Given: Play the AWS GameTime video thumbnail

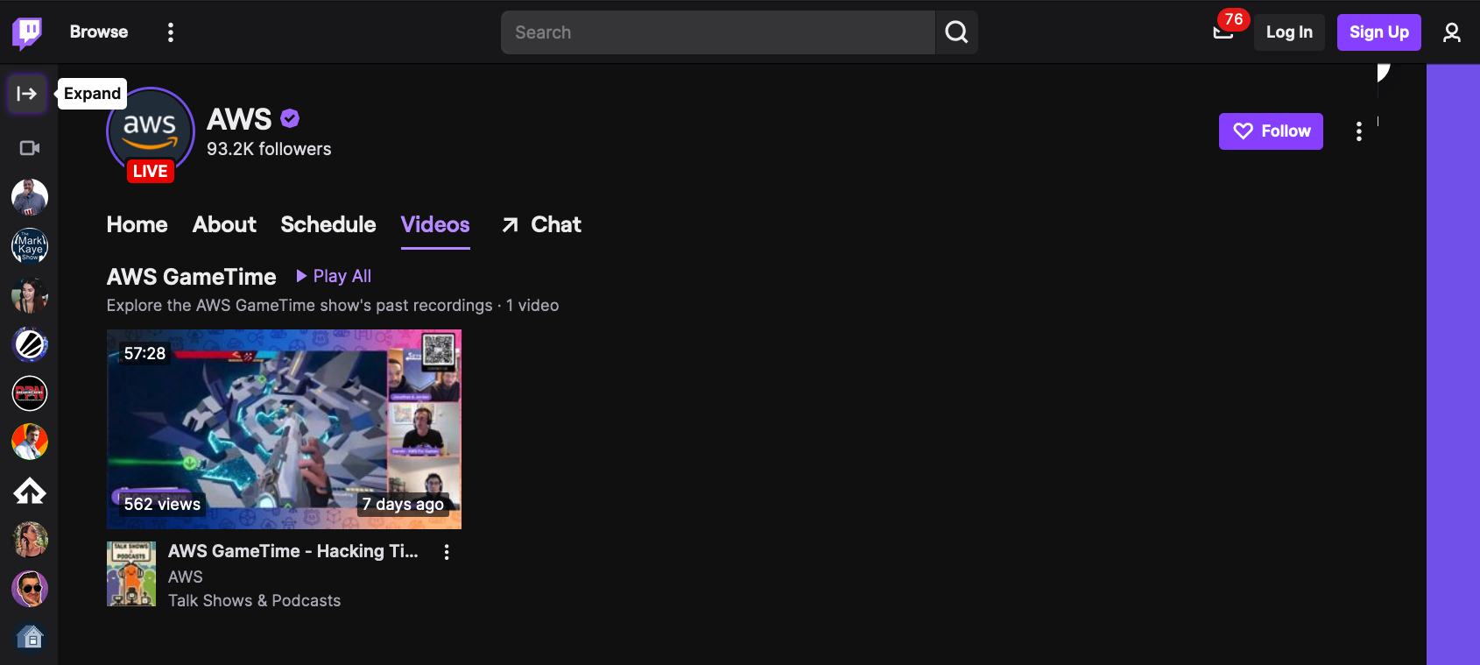Looking at the screenshot, I should click(284, 429).
